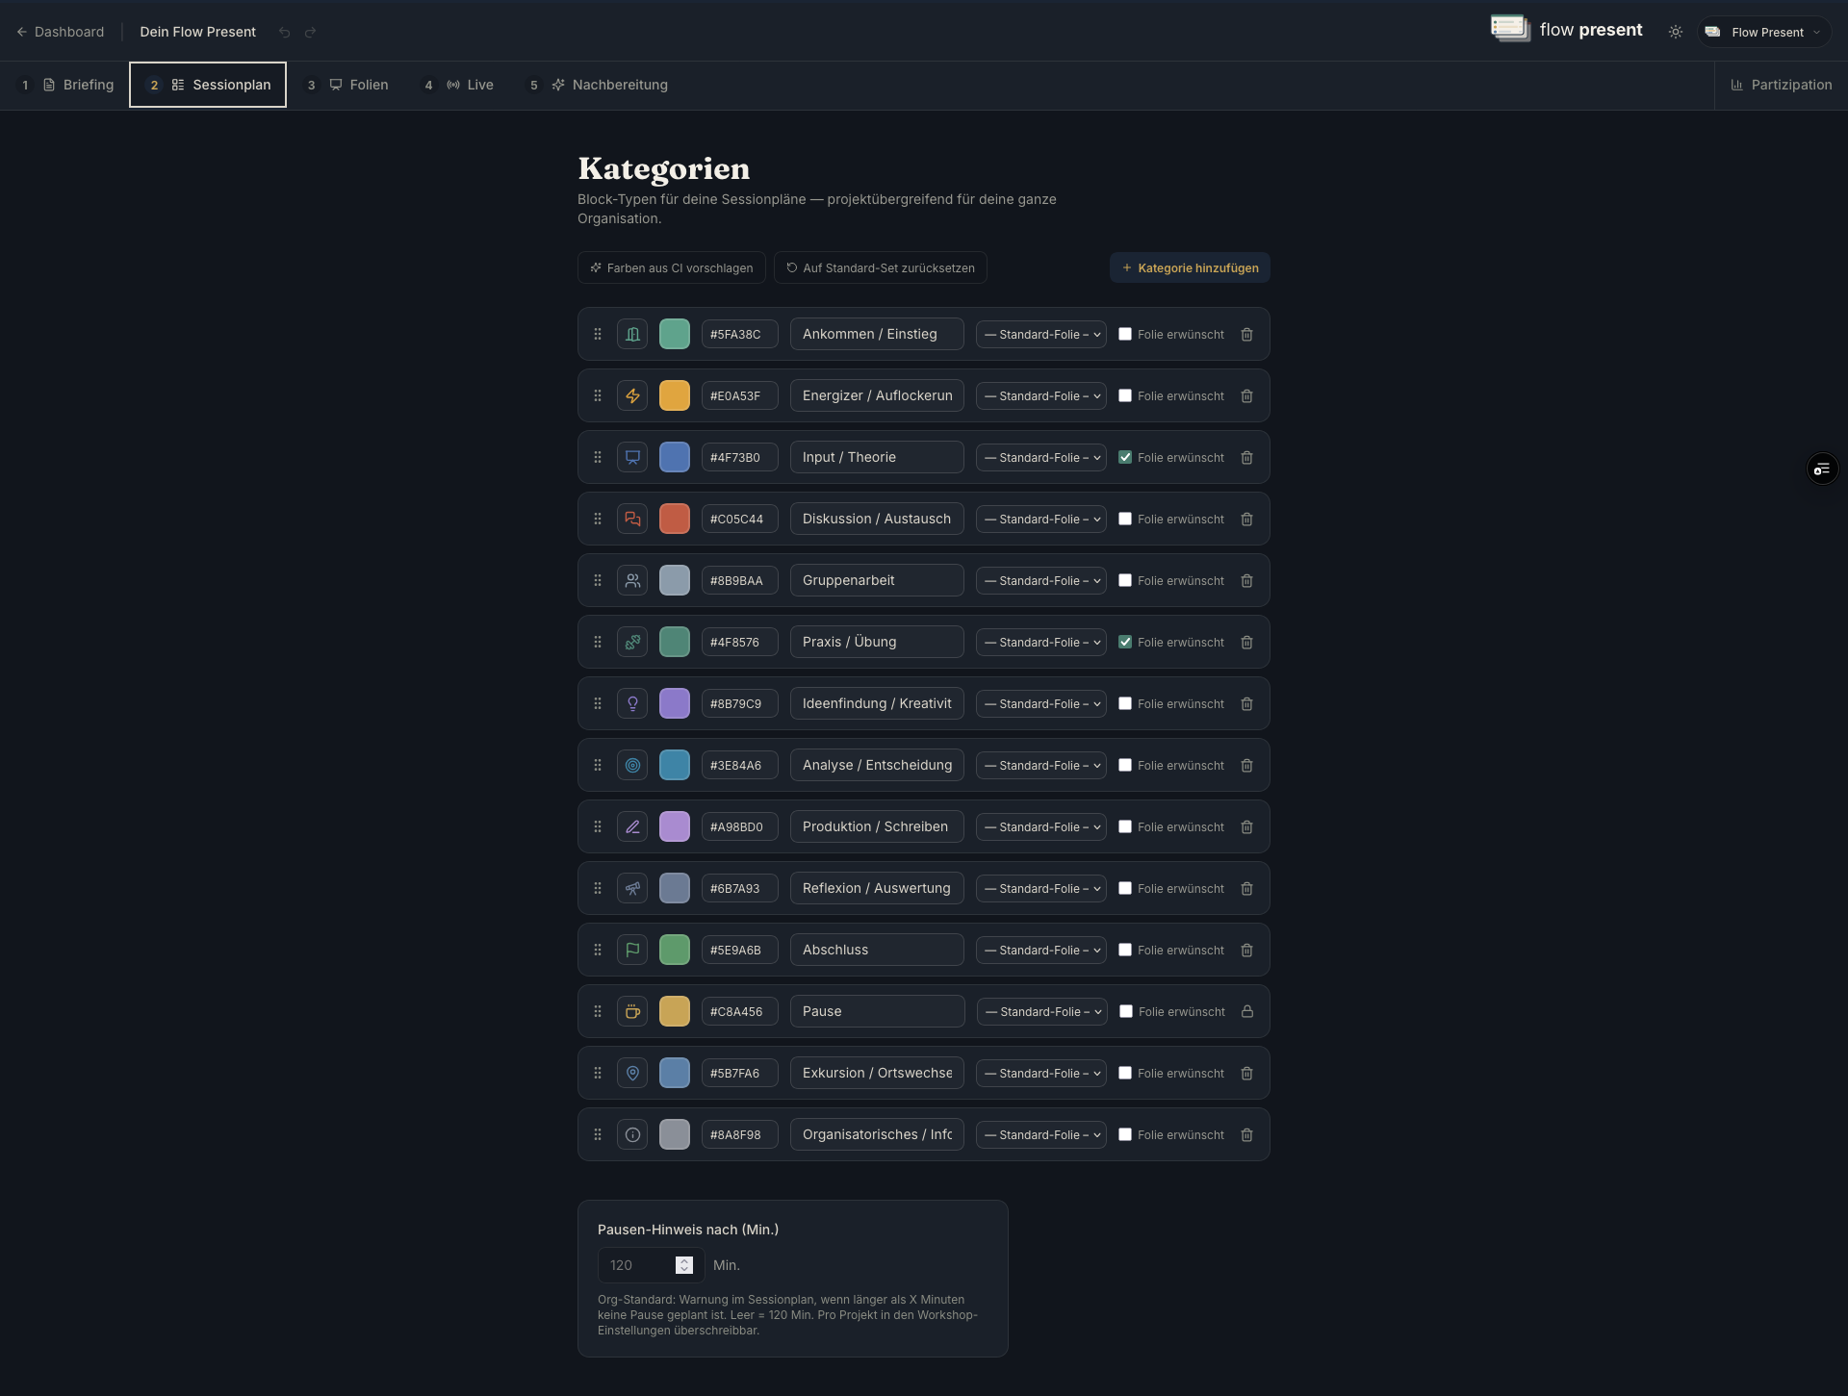This screenshot has height=1396, width=1848.
Task: Open the purple color swatch for Produktion / Schreiben
Action: [675, 826]
